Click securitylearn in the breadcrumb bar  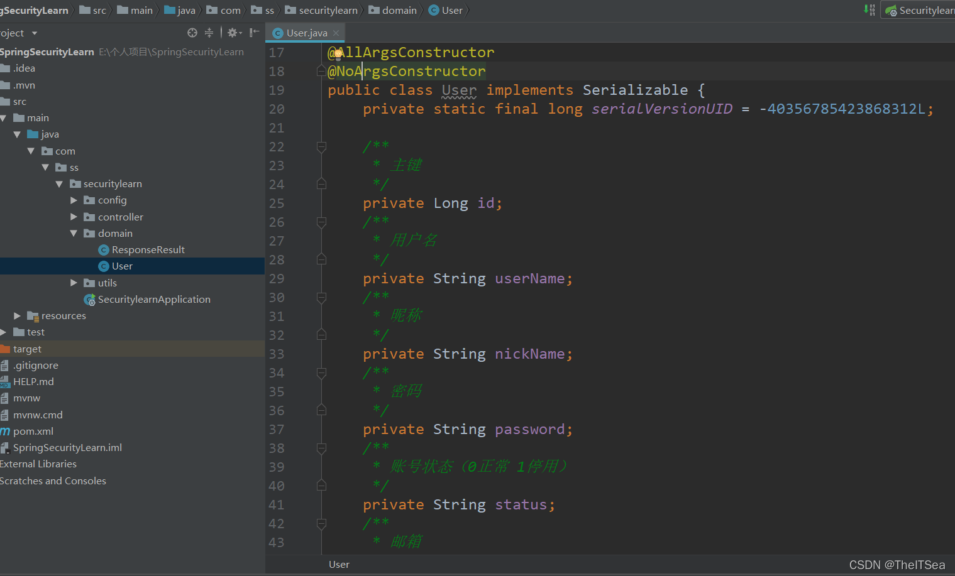(x=321, y=10)
